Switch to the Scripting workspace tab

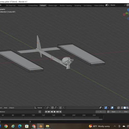point(78,5)
